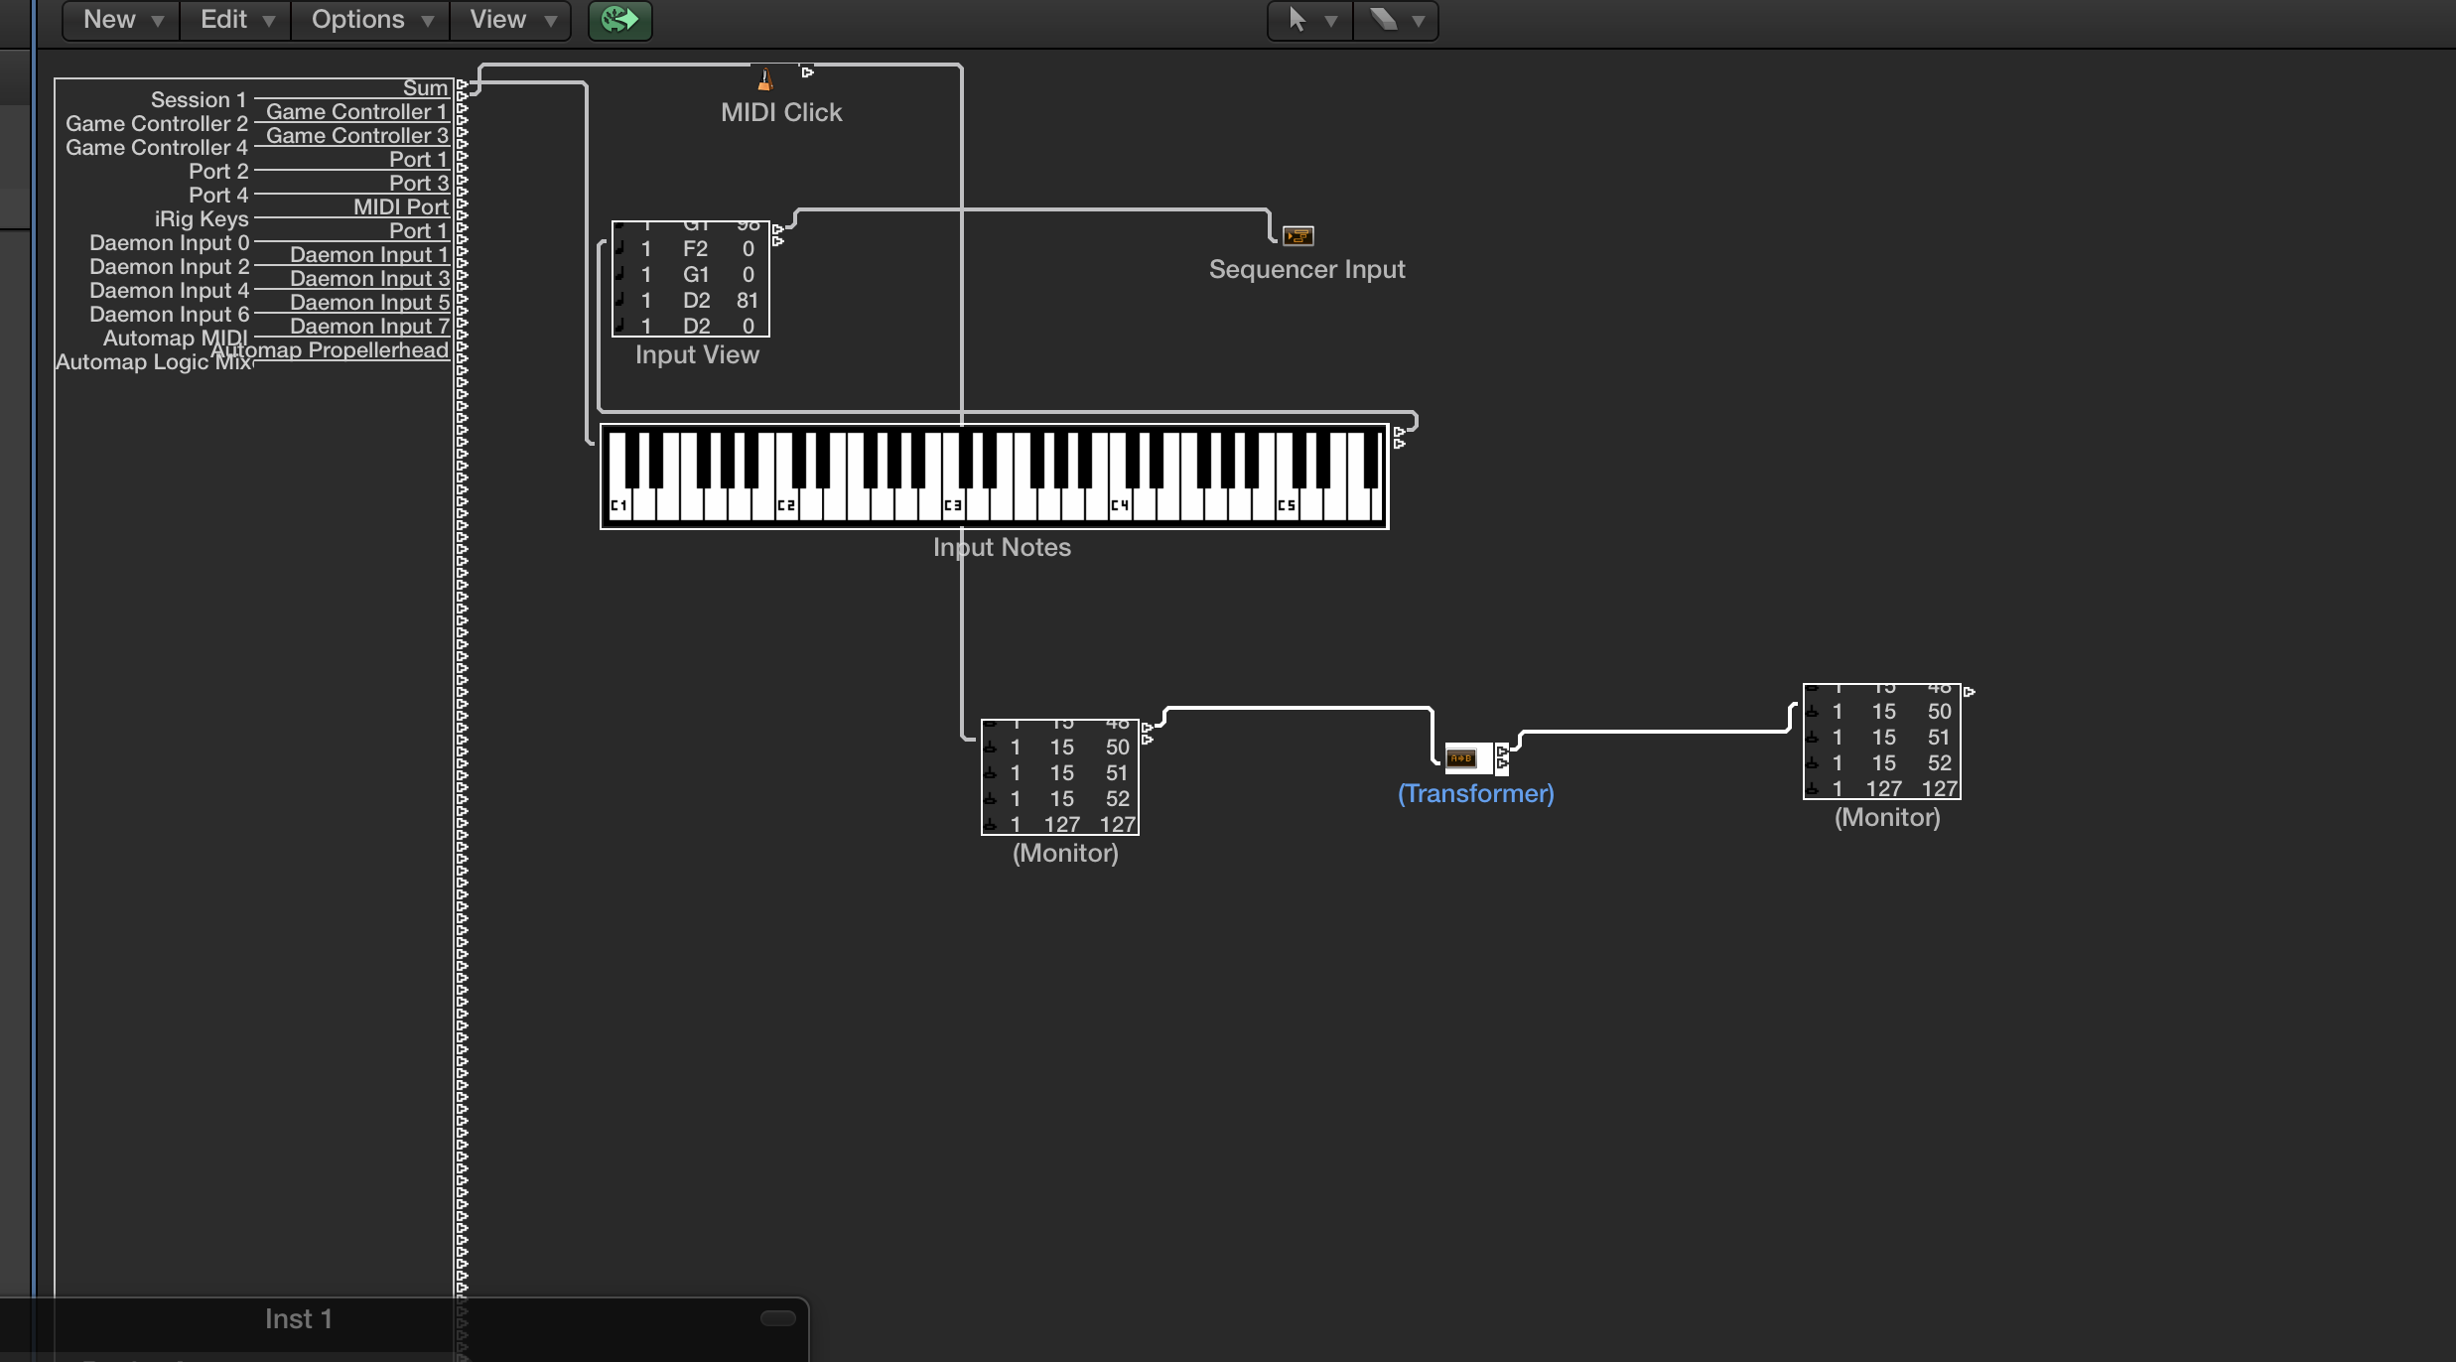Click the Input View label
Viewport: 2456px width, 1362px height.
[x=697, y=354]
